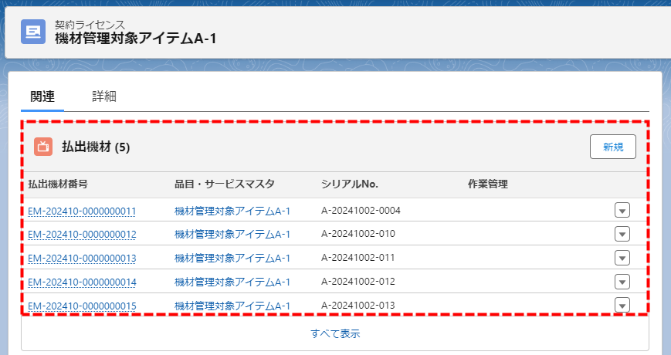Open record EM-202410-0000000011
The width and height of the screenshot is (671, 355).
pos(82,211)
